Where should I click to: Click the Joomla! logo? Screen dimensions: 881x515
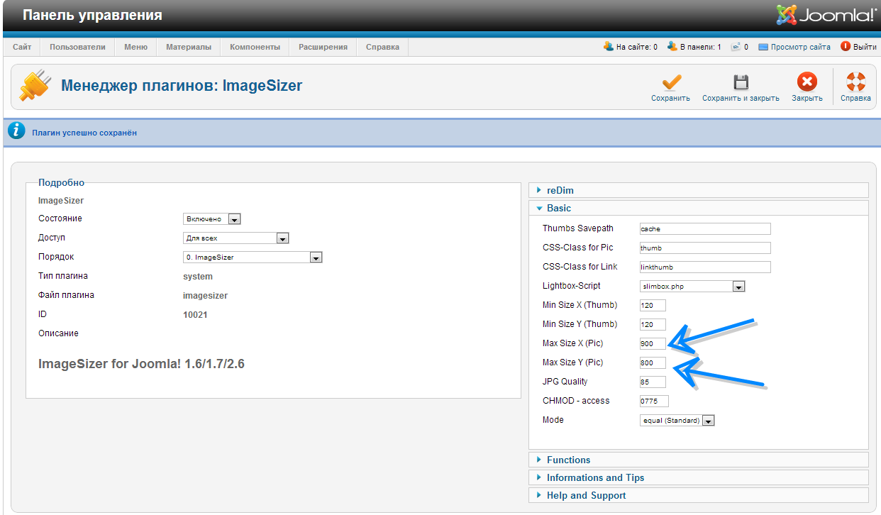[x=826, y=15]
